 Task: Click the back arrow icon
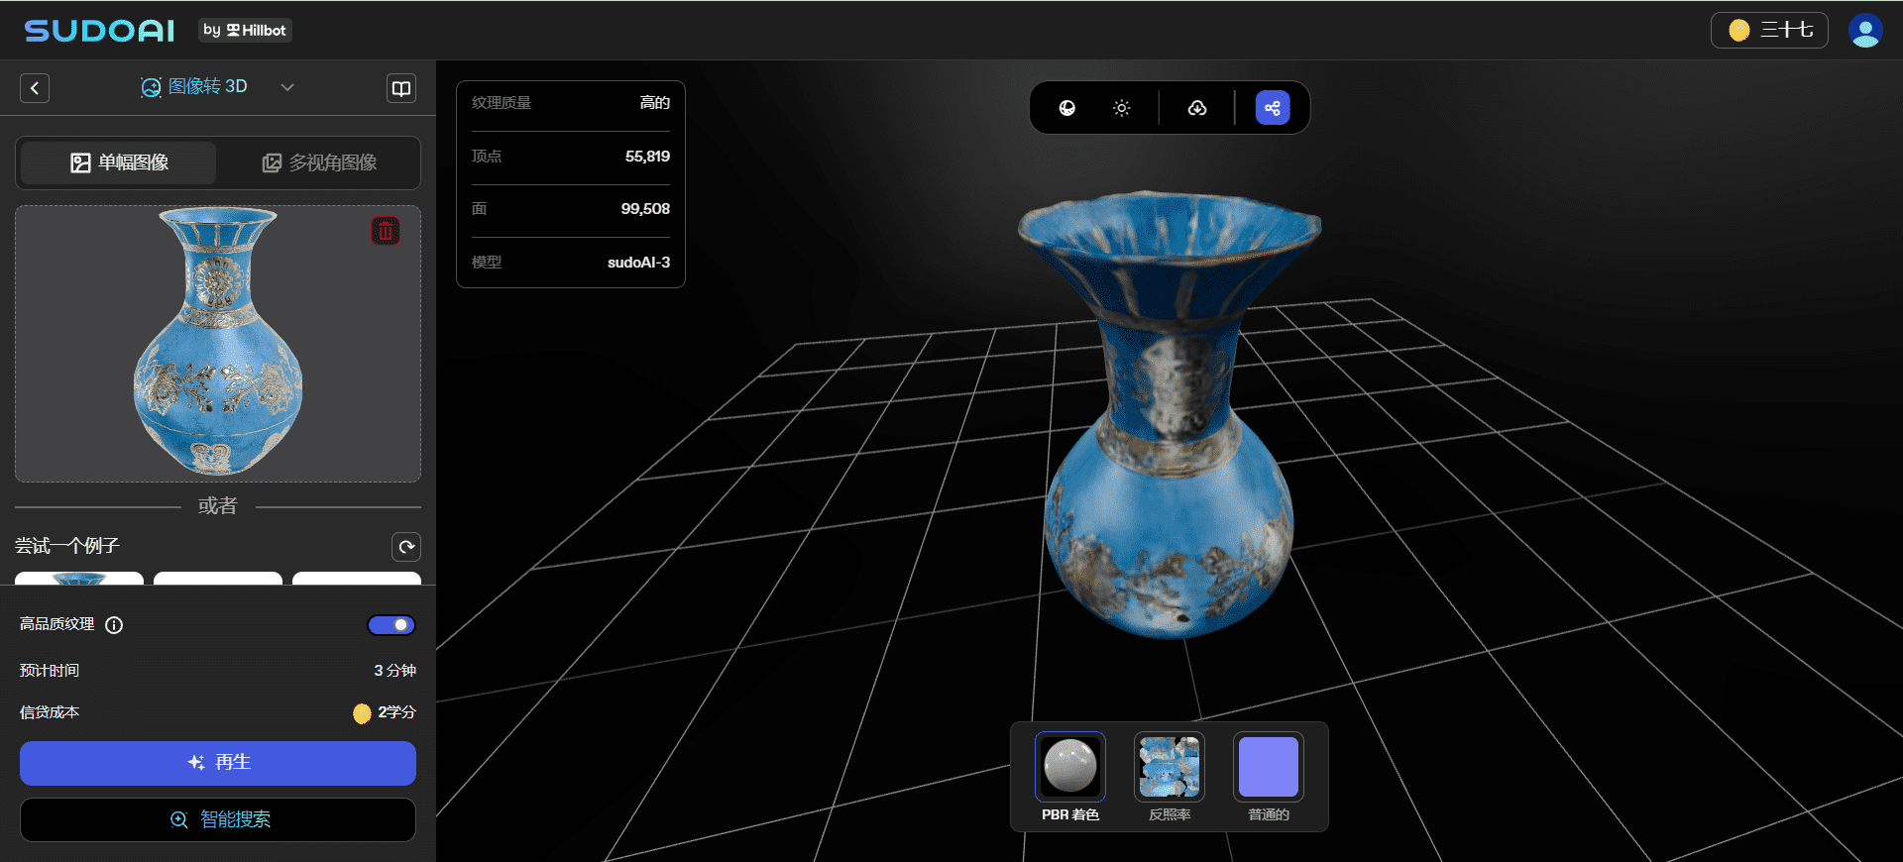[x=35, y=88]
